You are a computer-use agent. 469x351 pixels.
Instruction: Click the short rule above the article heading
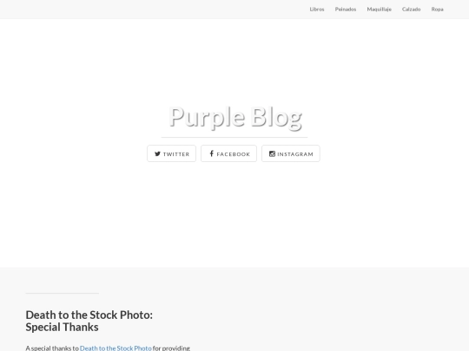coord(63,294)
